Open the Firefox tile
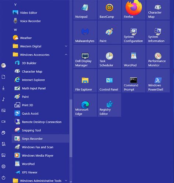 point(134,10)
